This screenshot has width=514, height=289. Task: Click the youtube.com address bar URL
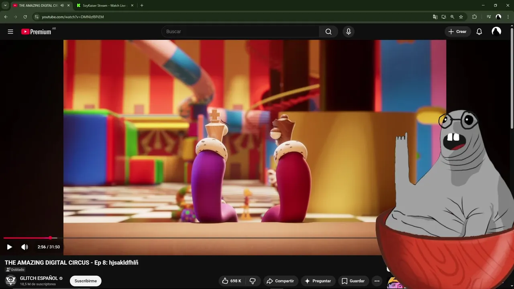[73, 17]
